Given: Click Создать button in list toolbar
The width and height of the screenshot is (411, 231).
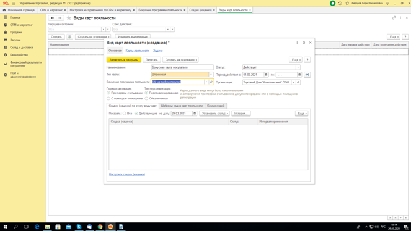Looking at the screenshot, I should coord(56,37).
